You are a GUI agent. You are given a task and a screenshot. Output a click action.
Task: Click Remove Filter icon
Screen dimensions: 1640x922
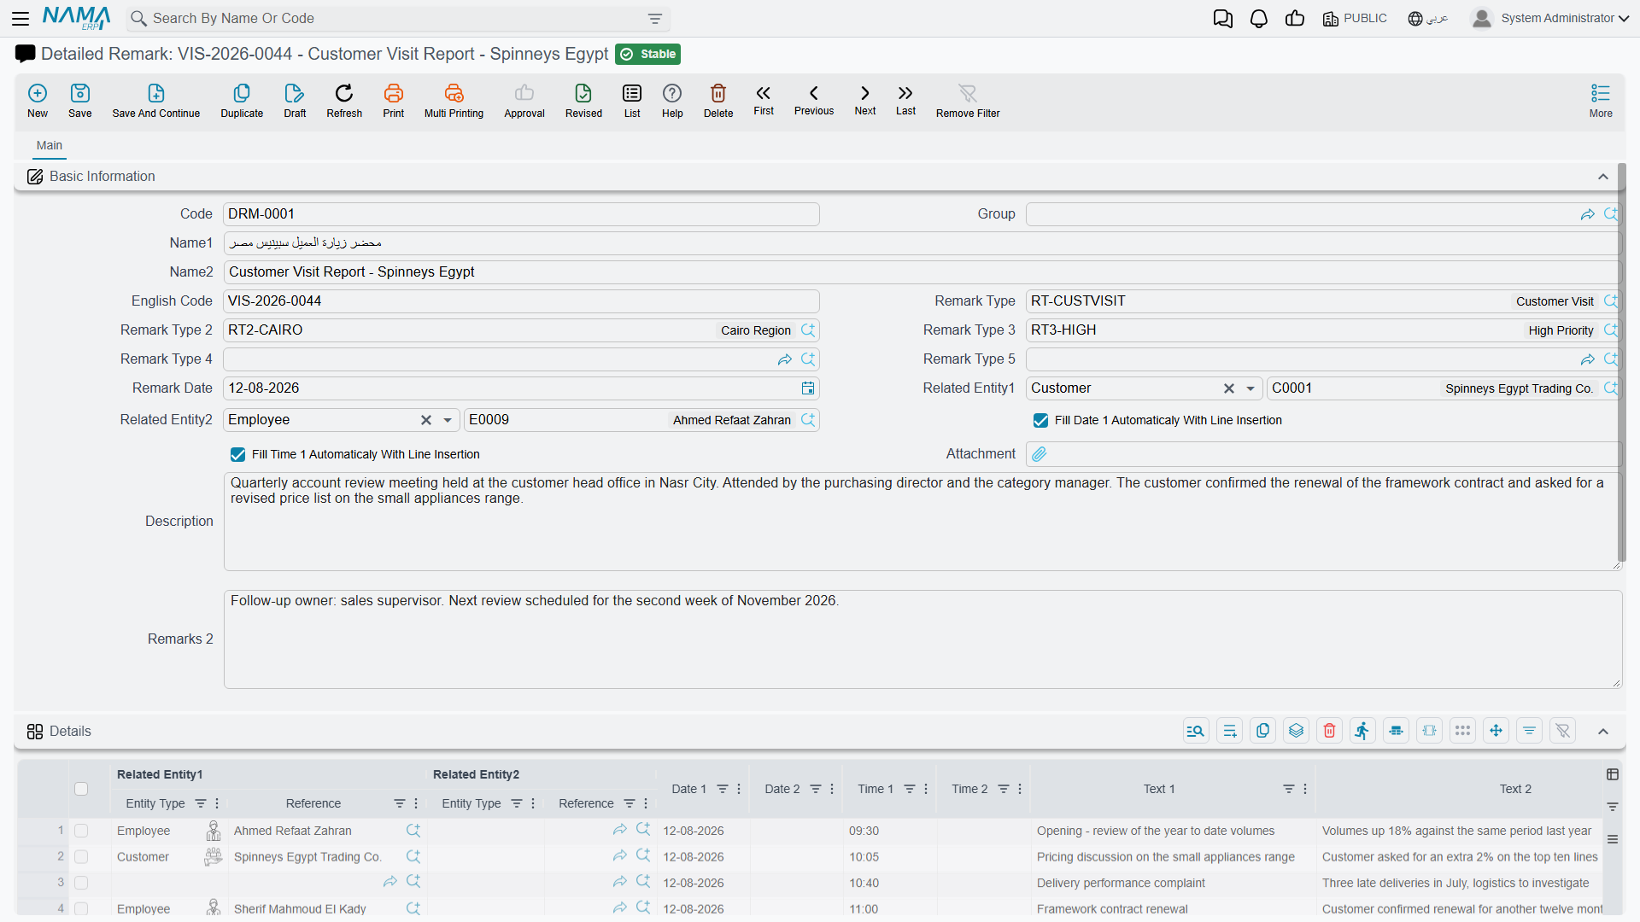click(968, 100)
